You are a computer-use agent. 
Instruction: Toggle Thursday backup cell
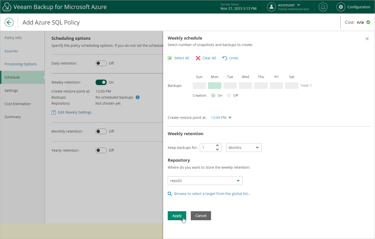point(261,86)
